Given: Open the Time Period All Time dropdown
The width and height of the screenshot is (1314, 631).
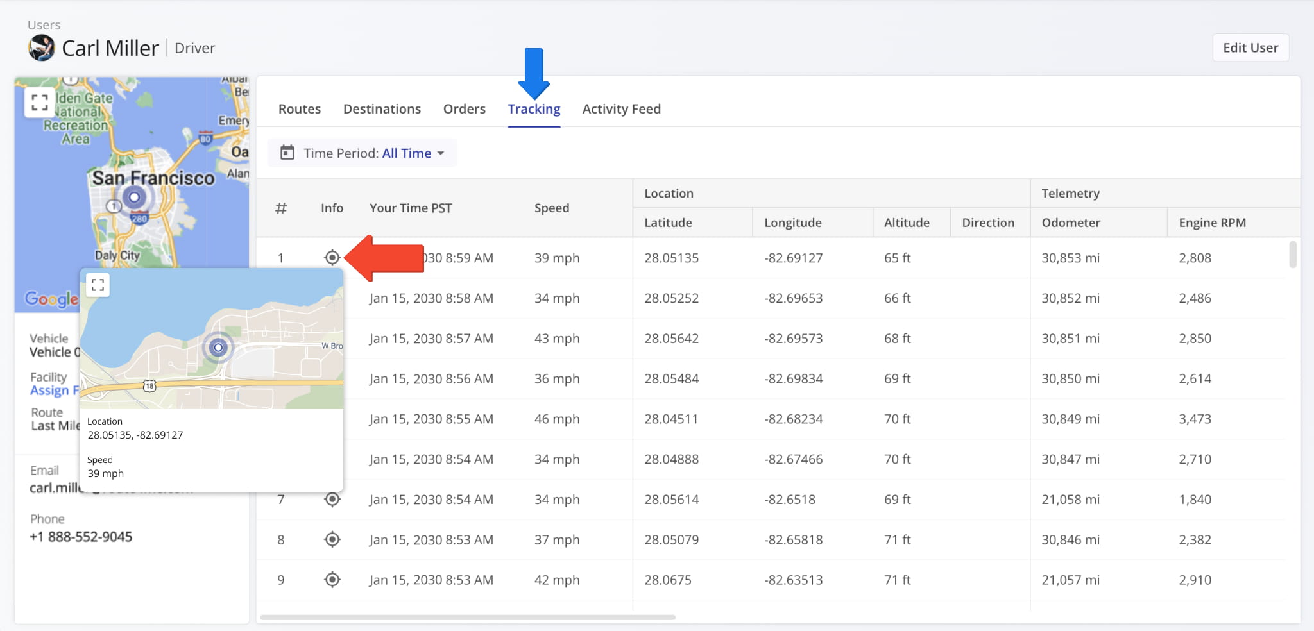Looking at the screenshot, I should tap(413, 153).
